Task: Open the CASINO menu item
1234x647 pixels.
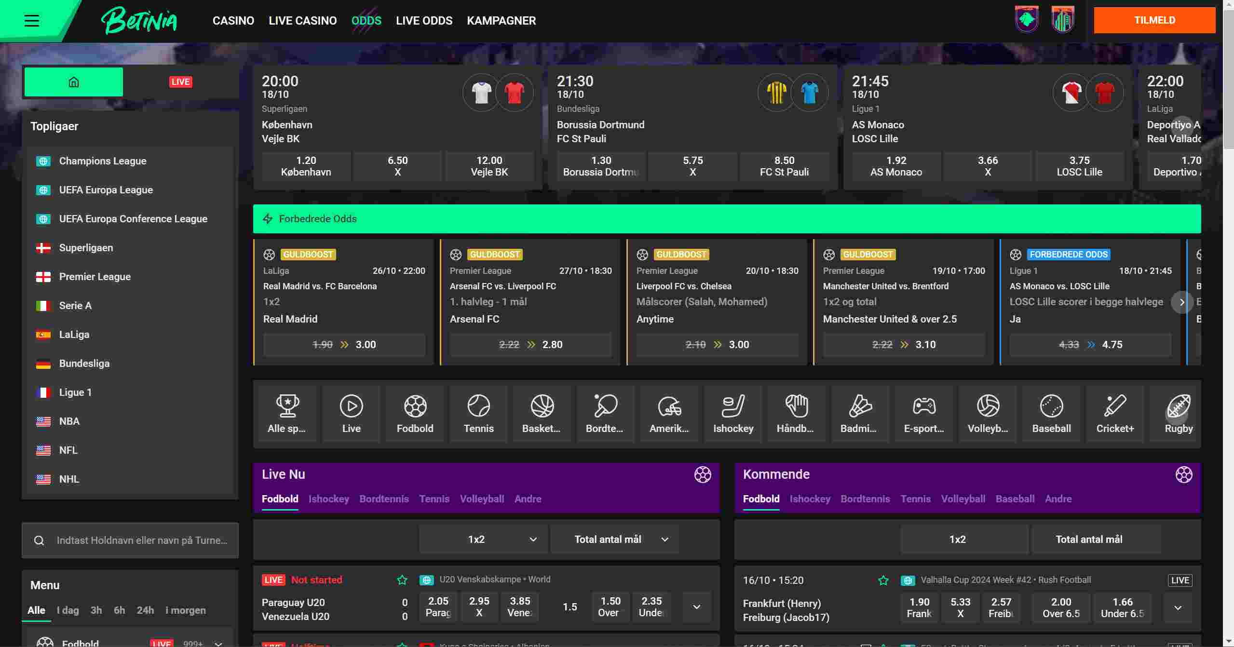Action: pos(233,21)
